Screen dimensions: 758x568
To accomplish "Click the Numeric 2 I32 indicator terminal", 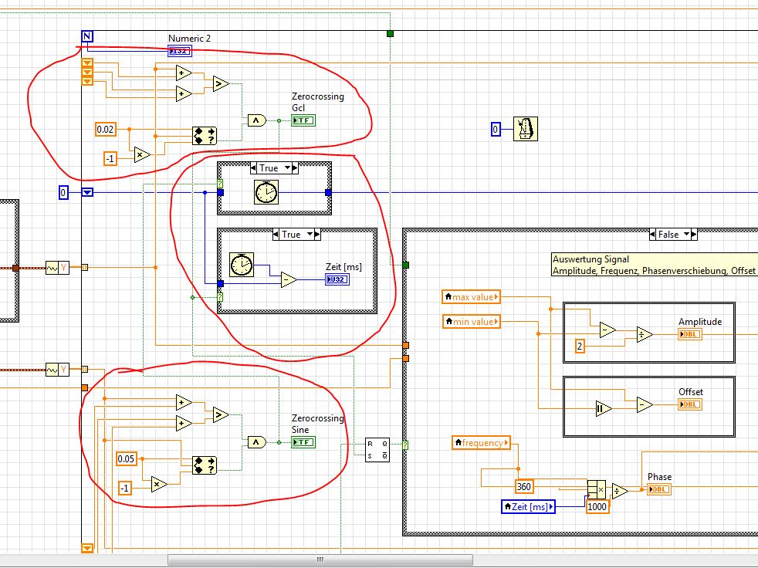I will [180, 51].
